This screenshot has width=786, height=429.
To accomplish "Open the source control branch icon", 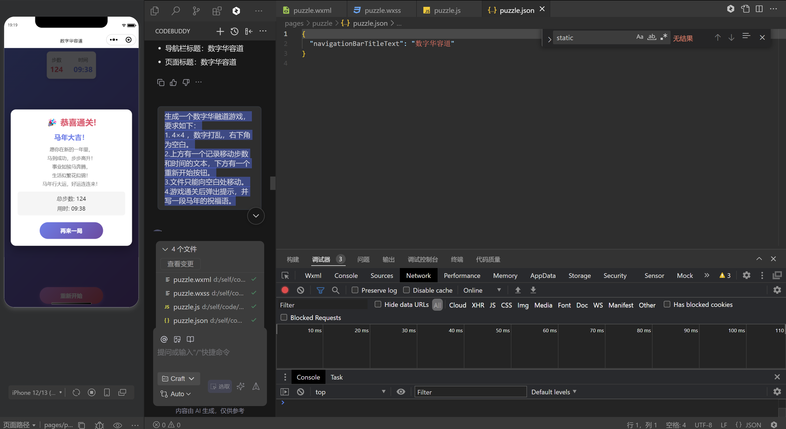I will pos(196,11).
